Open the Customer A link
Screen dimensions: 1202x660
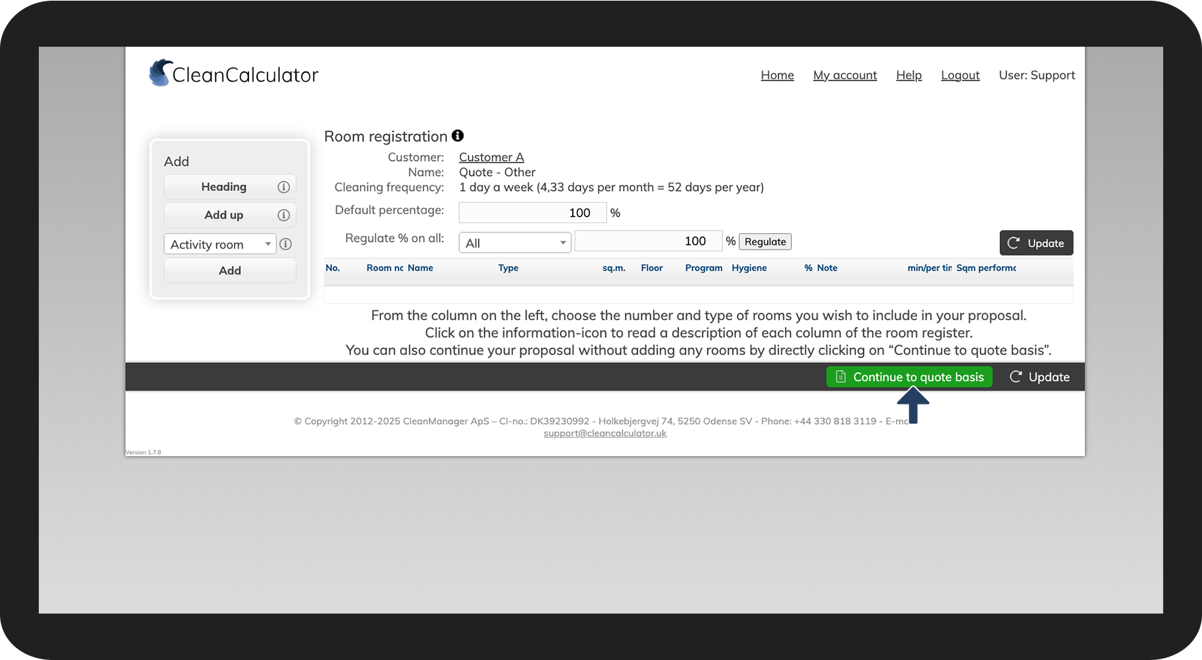point(491,157)
